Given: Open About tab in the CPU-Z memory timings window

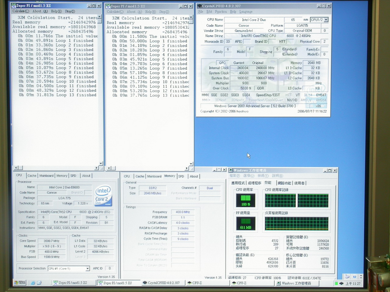Looking at the screenshot, I should click(x=194, y=176).
